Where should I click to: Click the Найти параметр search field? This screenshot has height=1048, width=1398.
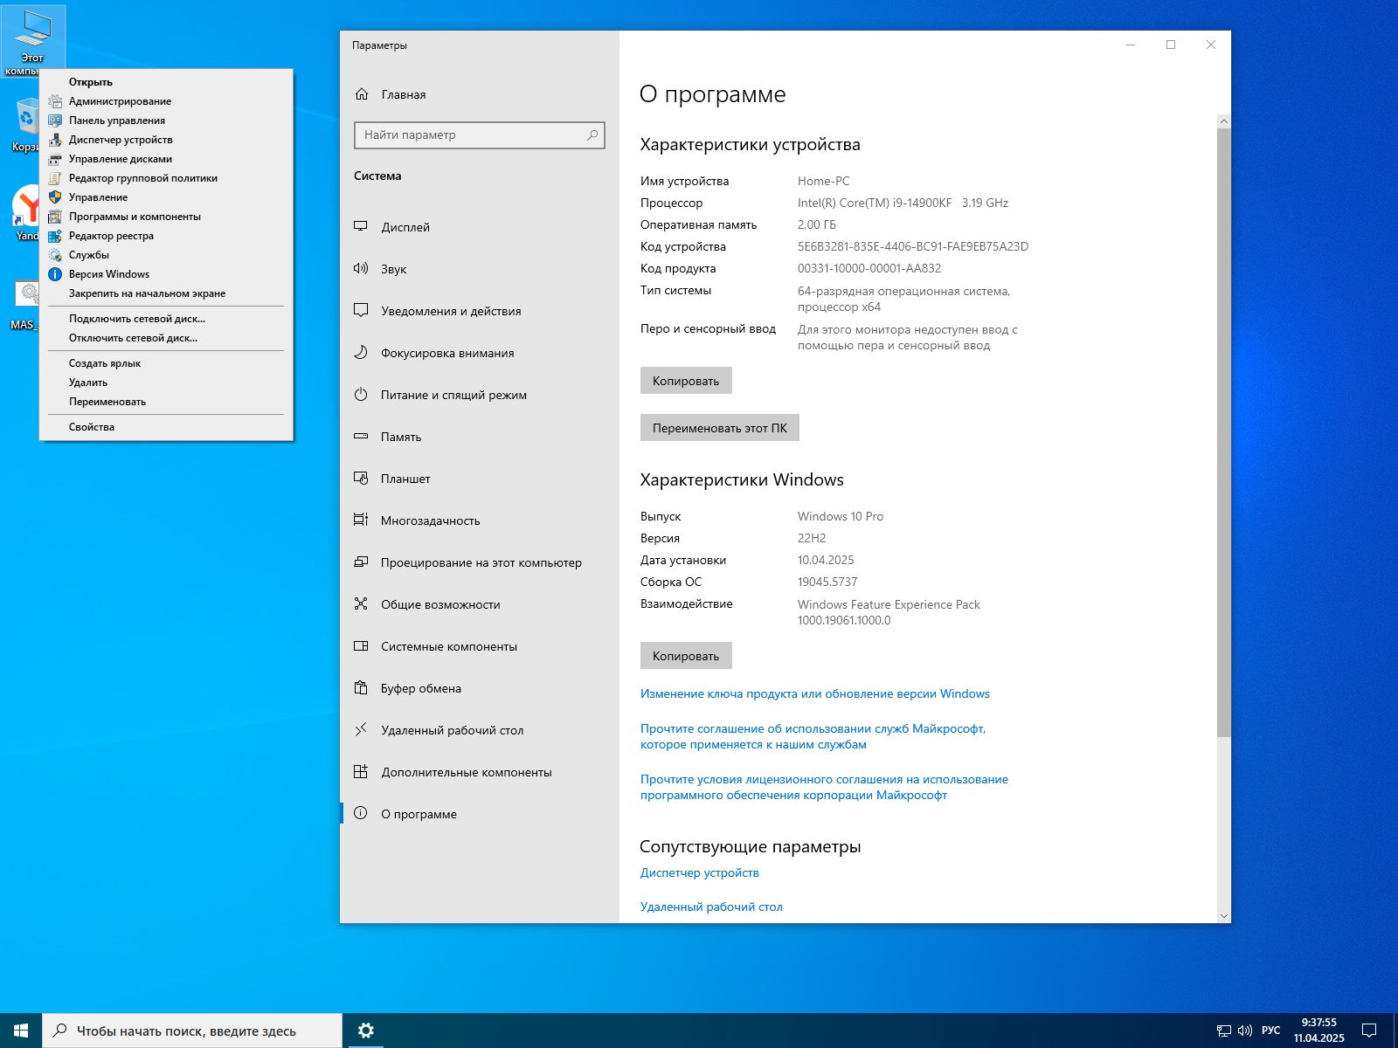(479, 134)
